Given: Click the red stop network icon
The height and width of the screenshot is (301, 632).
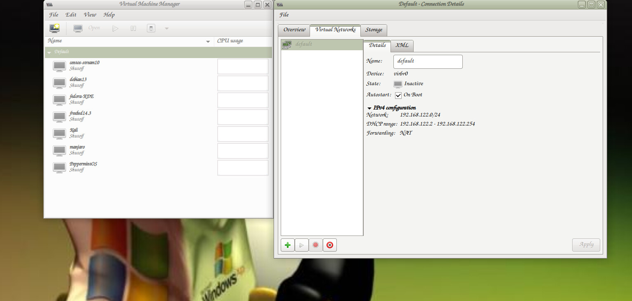Looking at the screenshot, I should [x=316, y=245].
